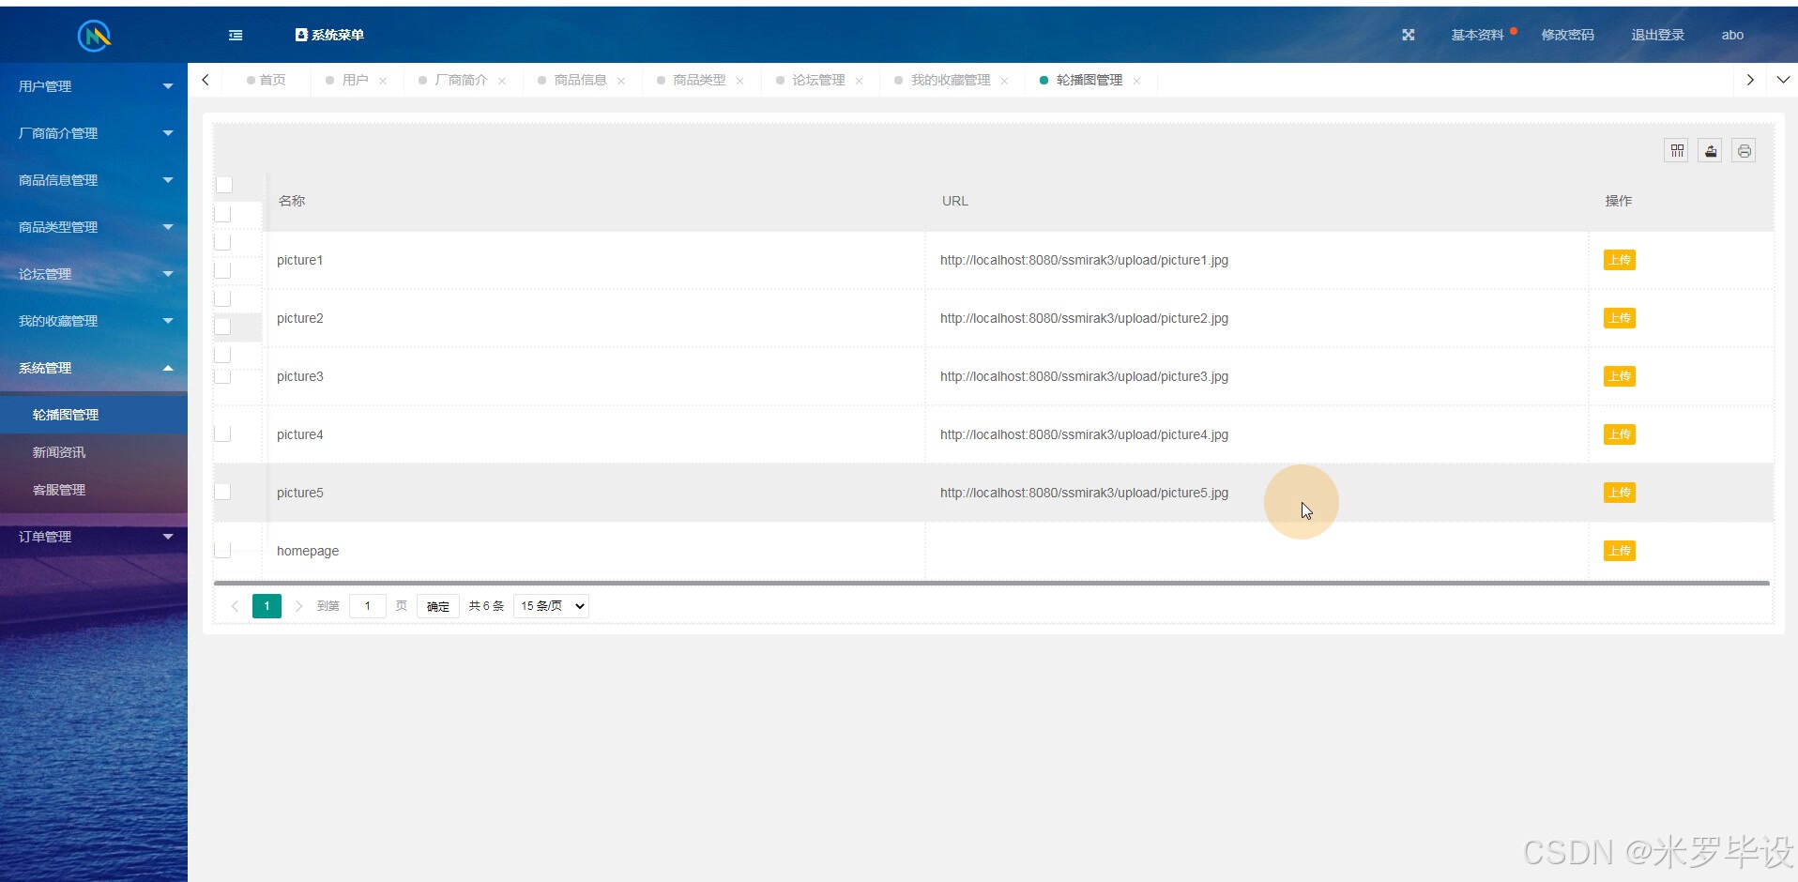1798x882 pixels.
Task: Expand 厂商简介管理 sidebar menu
Action: 94,133
